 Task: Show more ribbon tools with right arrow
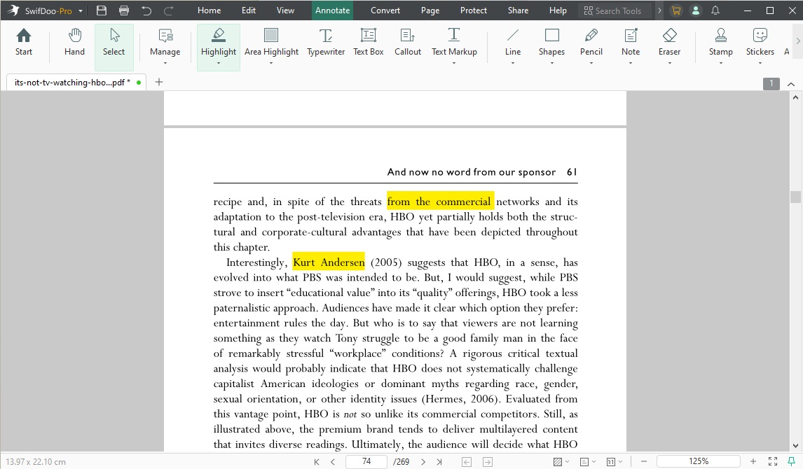[797, 41]
